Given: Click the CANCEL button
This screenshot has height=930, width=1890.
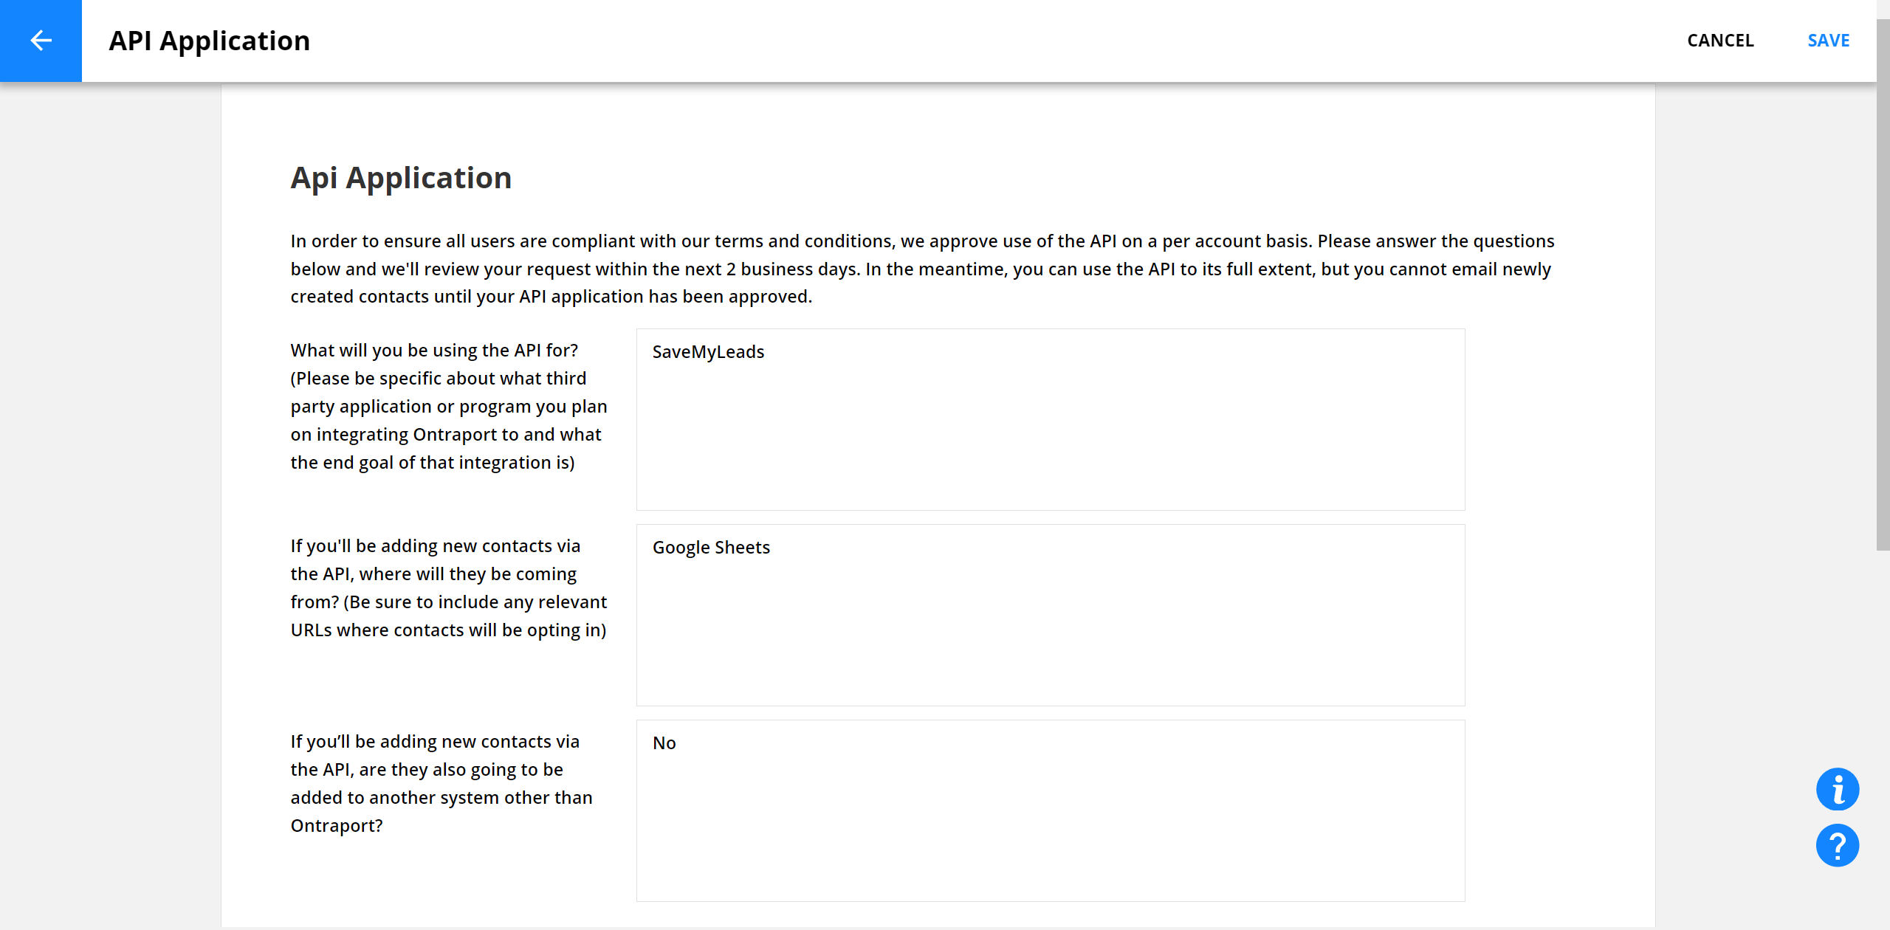Looking at the screenshot, I should point(1720,41).
